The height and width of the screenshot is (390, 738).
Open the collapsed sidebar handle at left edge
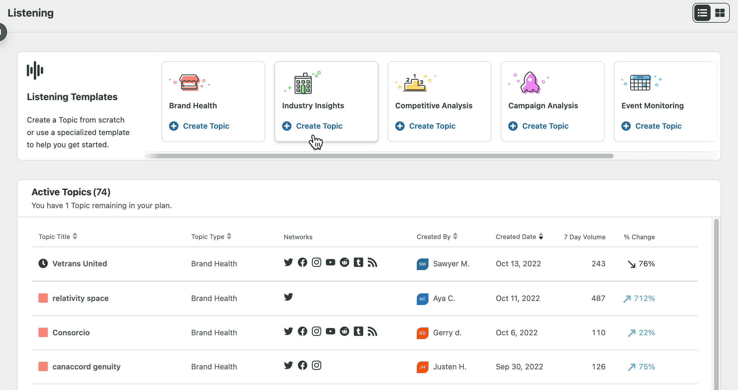pyautogui.click(x=2, y=32)
